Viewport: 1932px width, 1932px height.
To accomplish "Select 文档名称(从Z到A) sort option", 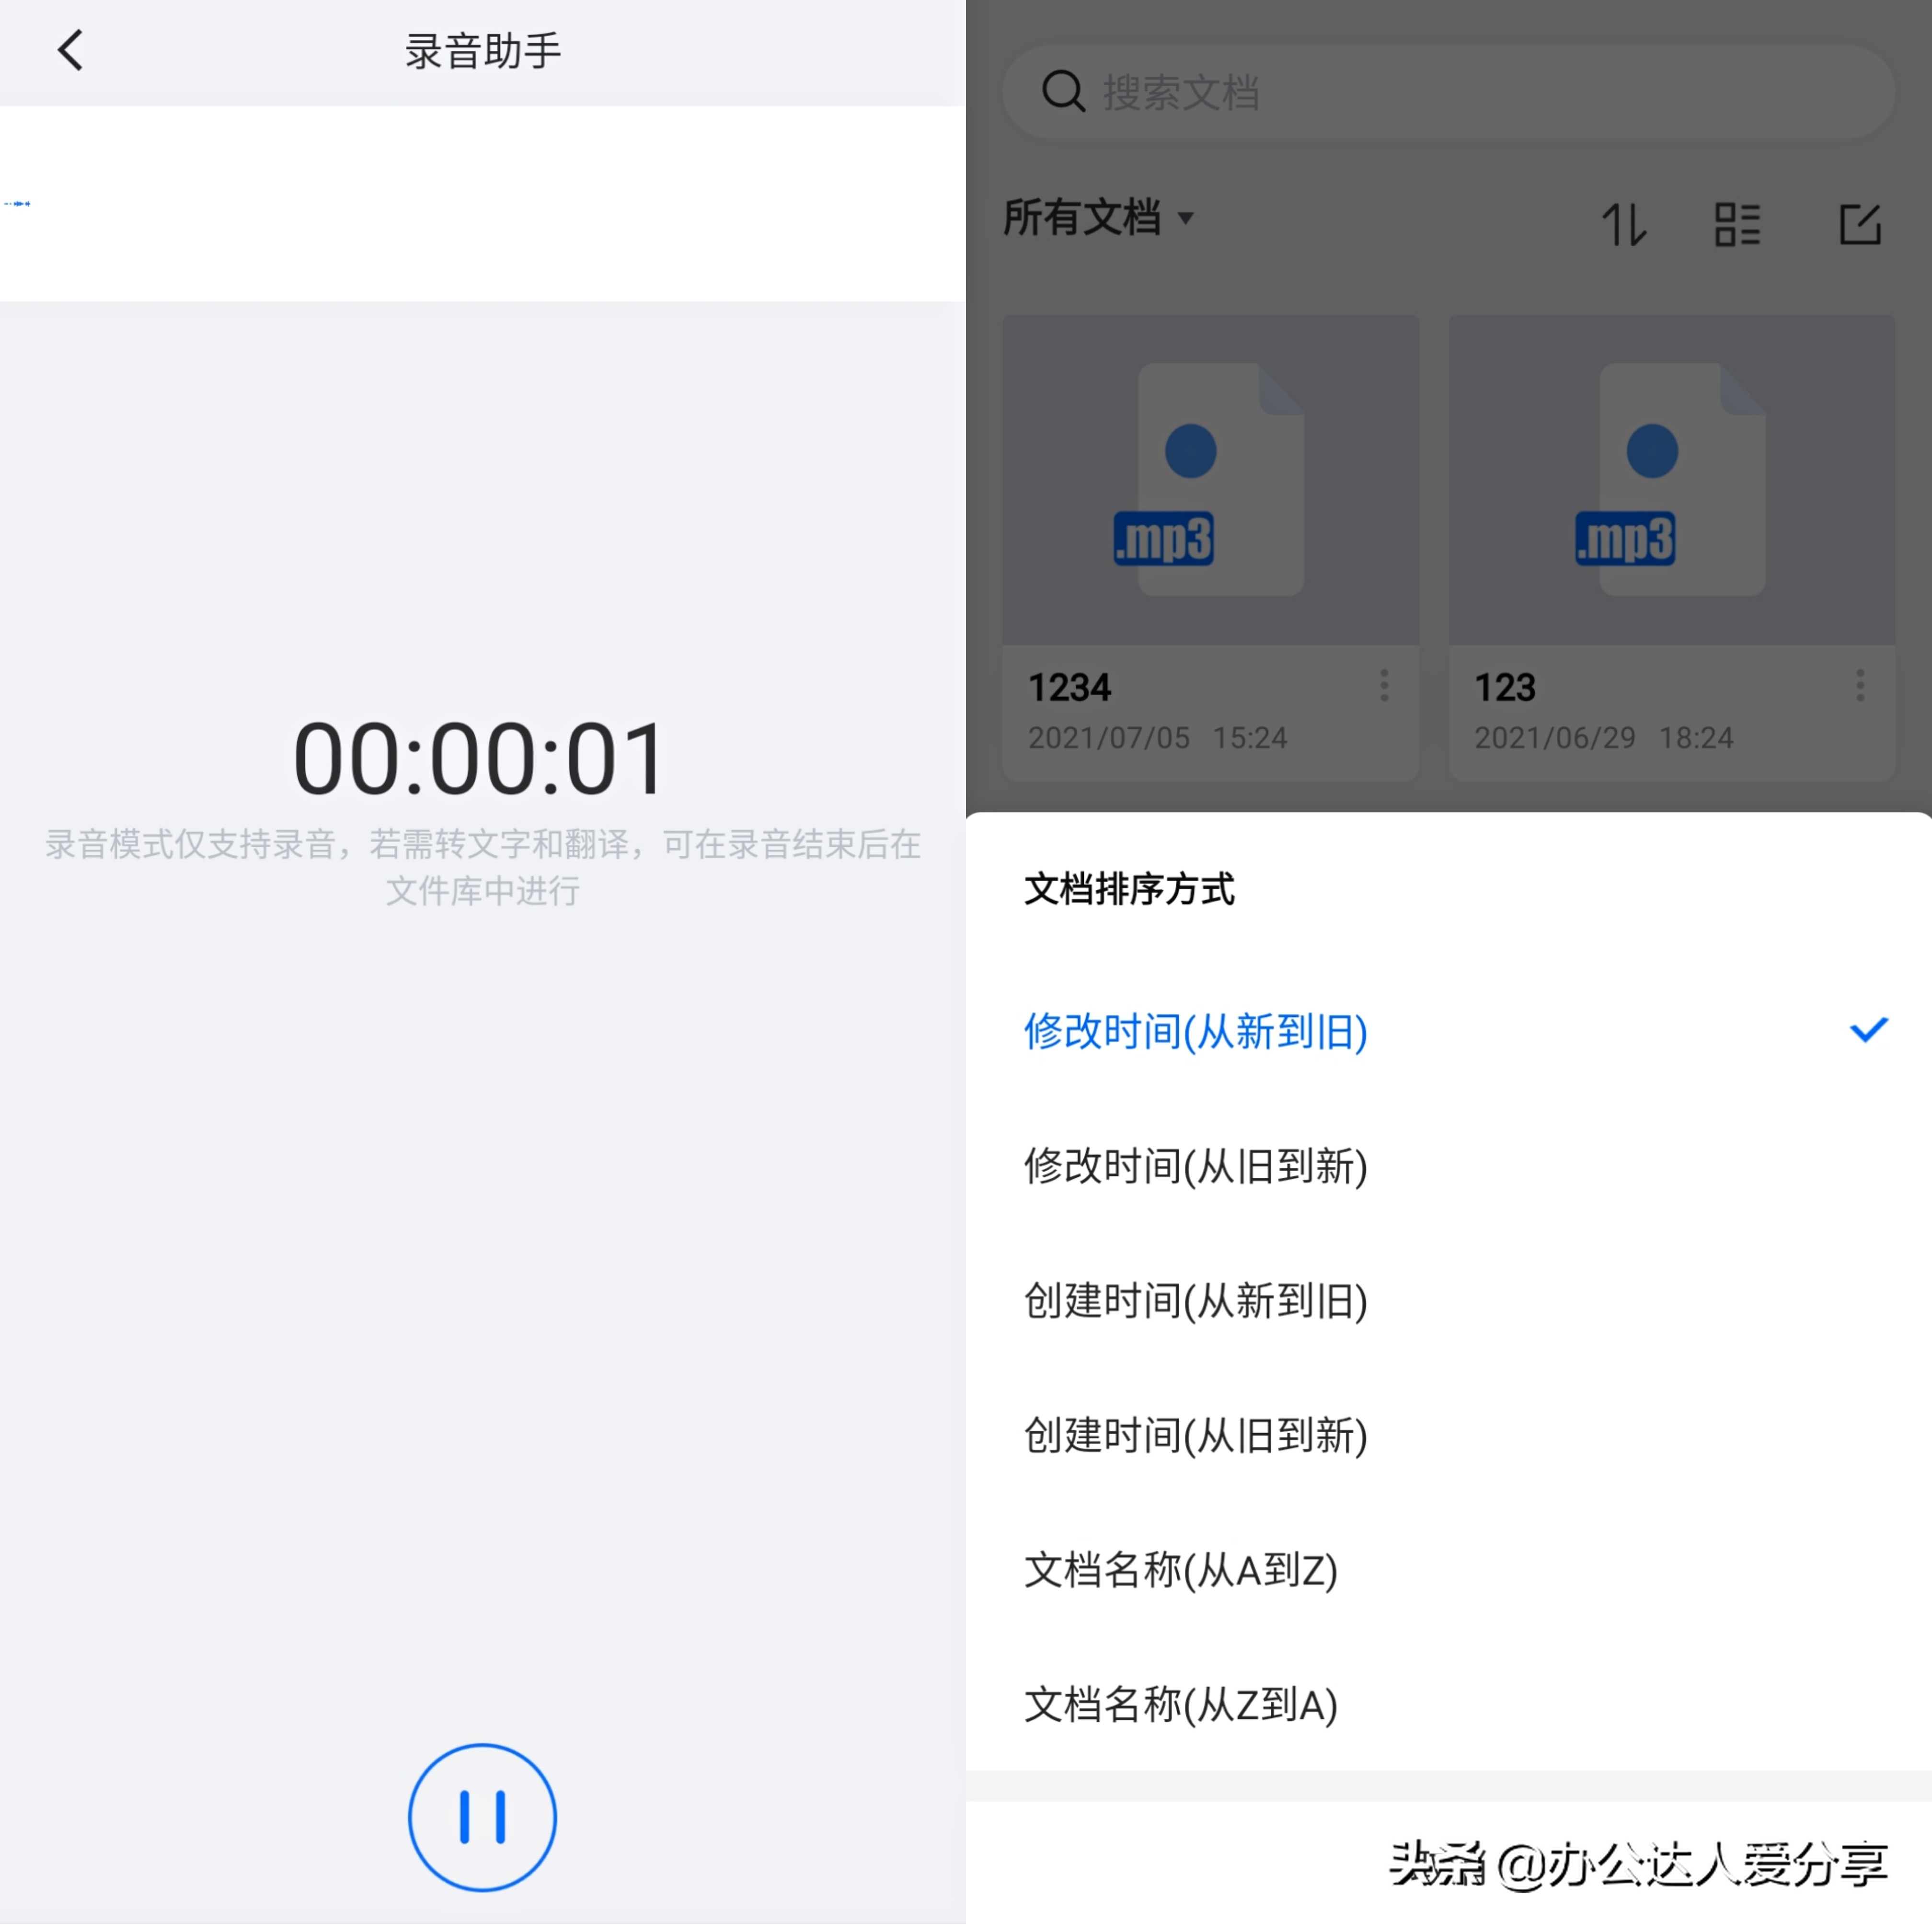I will 1448,1705.
